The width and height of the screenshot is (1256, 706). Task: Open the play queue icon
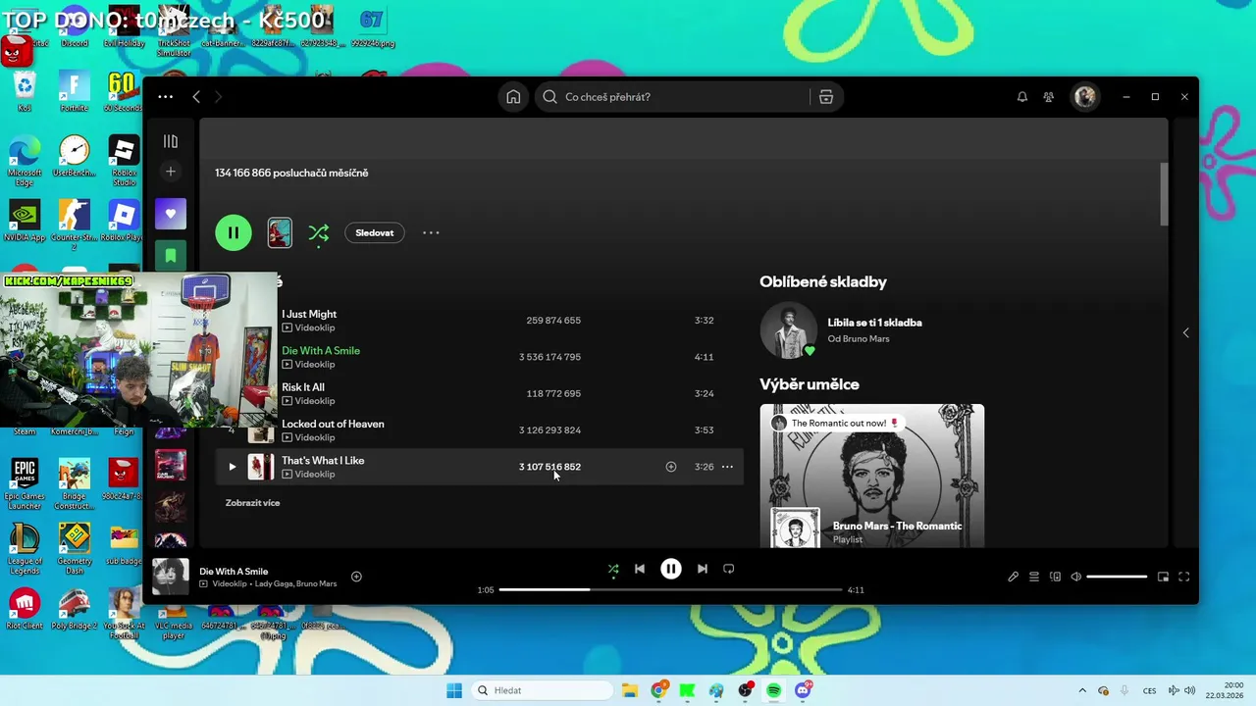click(1034, 577)
